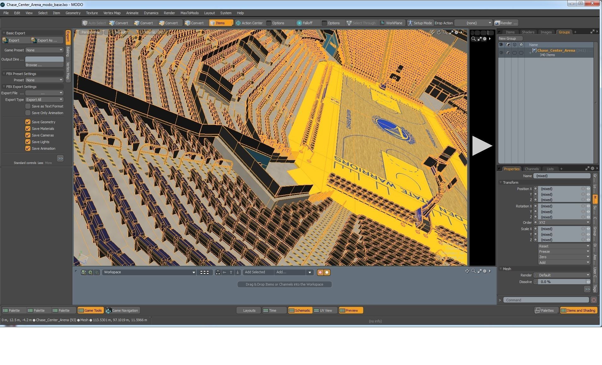The image size is (602, 365).
Task: Switch to the Lists tab
Action: point(550,169)
